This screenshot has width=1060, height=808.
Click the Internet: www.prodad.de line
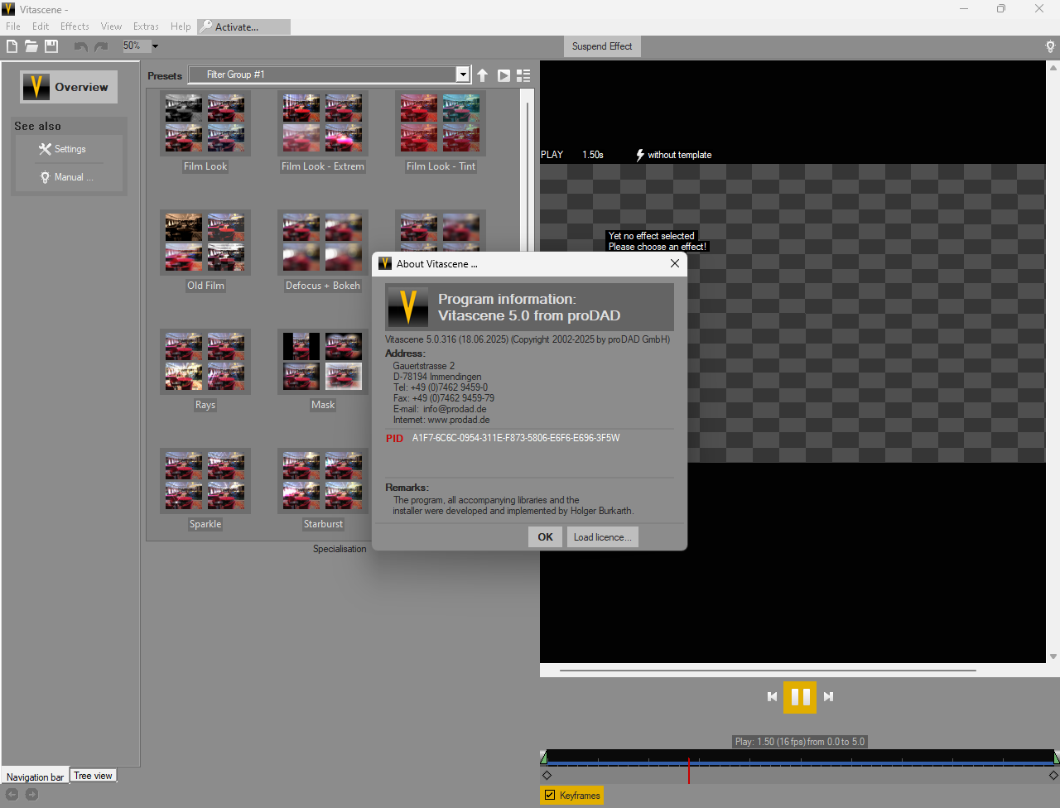[x=441, y=420]
